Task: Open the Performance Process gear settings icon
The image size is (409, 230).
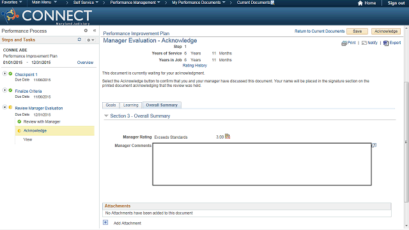Action: click(86, 31)
